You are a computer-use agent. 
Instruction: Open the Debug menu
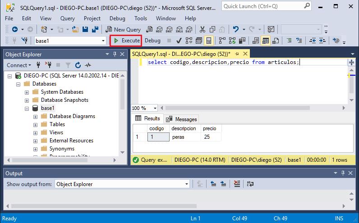[x=117, y=18]
